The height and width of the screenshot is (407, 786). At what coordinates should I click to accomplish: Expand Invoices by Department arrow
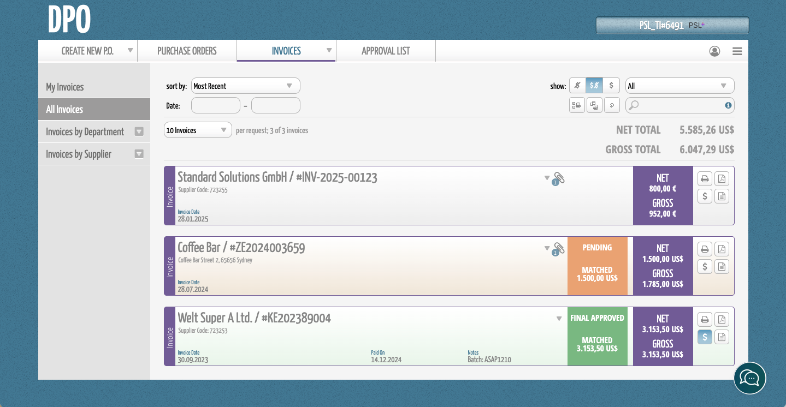tap(139, 131)
